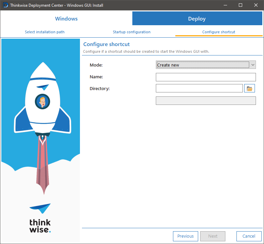
Task: Maximize the Deployment Center window
Action: point(240,5)
